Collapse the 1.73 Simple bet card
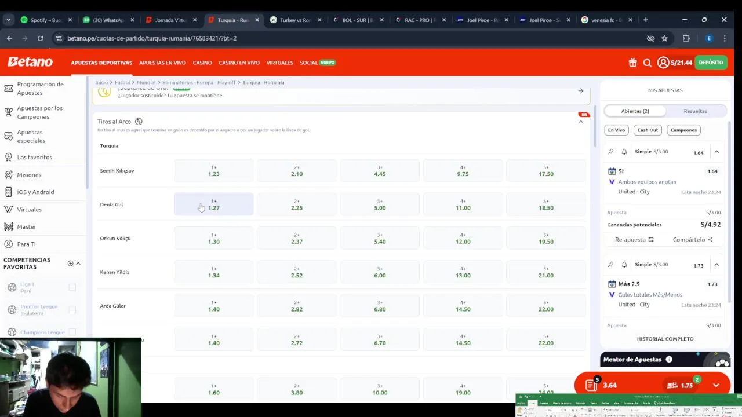The image size is (742, 417). pos(716,265)
